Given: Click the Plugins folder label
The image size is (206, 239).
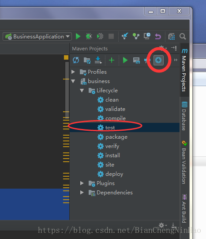Looking at the screenshot, I should coord(105,183).
